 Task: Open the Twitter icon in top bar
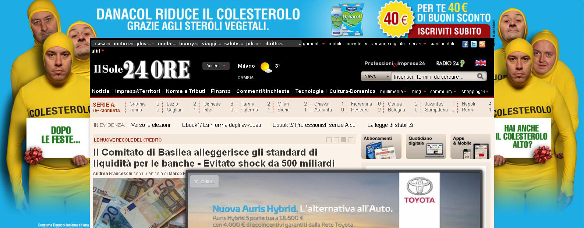click(474, 44)
